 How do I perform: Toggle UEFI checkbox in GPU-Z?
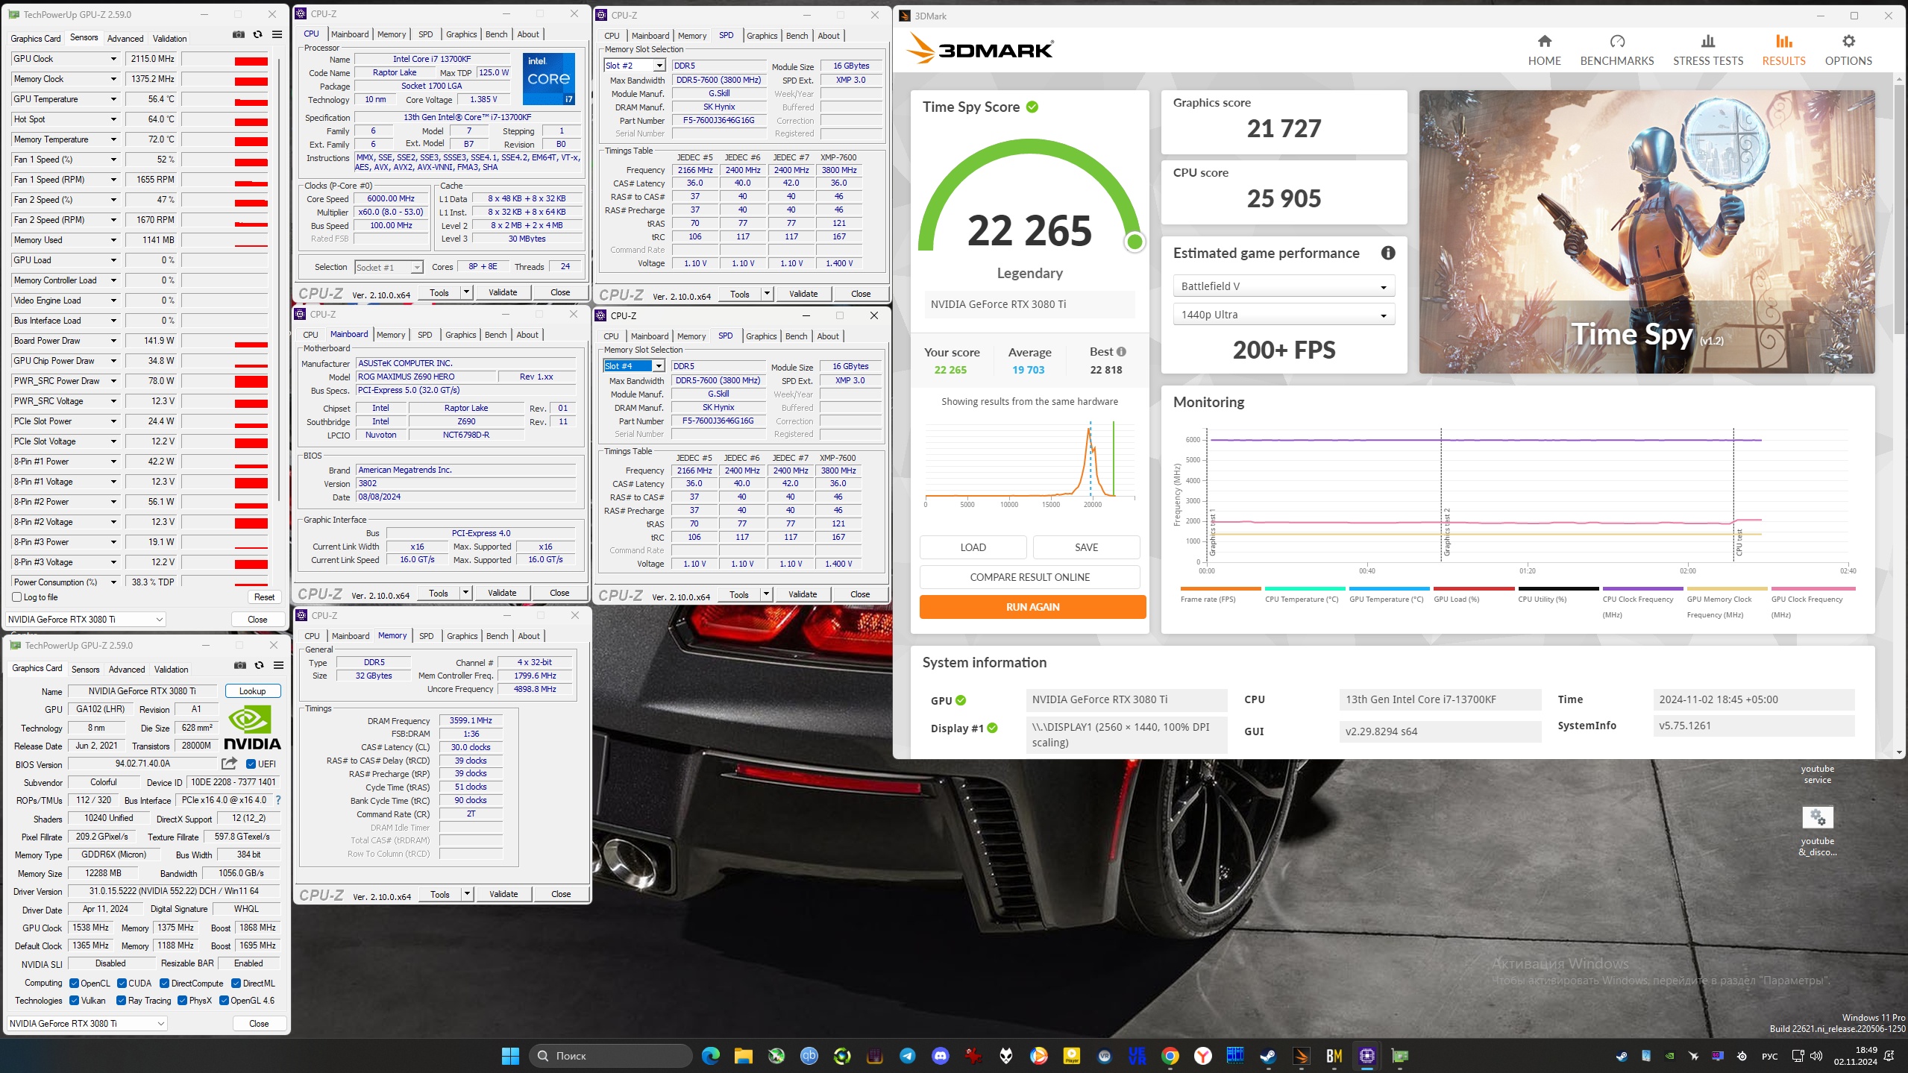click(x=251, y=764)
